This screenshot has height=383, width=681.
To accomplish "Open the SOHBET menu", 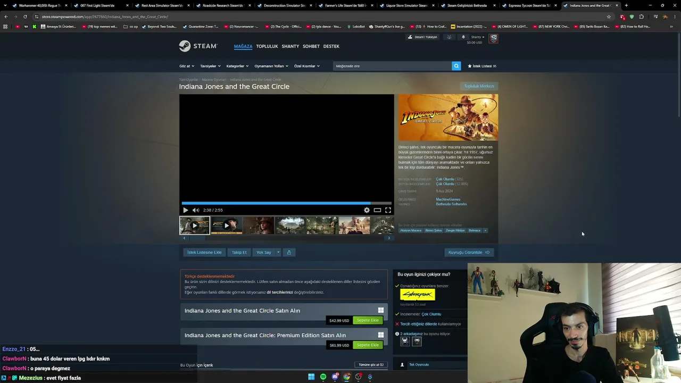I will coord(311,46).
